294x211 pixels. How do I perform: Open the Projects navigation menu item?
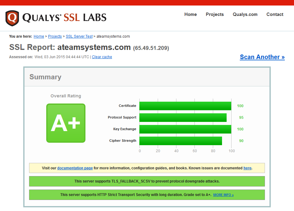215,14
